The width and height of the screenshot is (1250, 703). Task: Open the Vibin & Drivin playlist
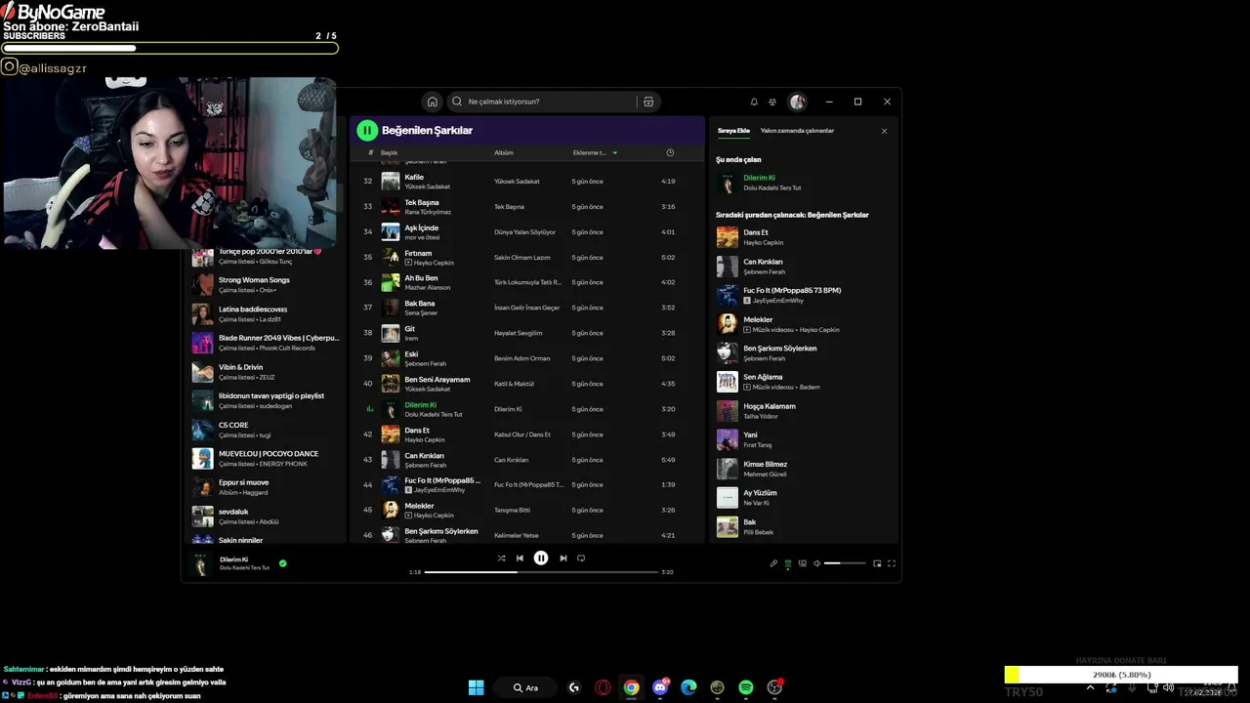(266, 372)
